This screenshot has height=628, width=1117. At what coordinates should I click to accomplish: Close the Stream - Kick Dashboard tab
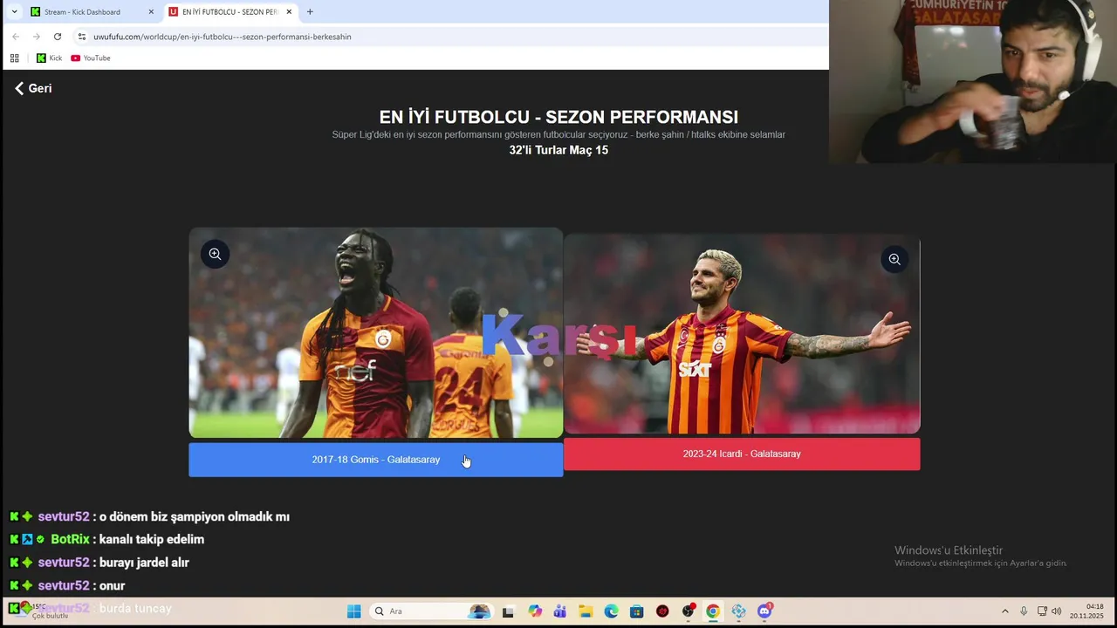(x=151, y=12)
